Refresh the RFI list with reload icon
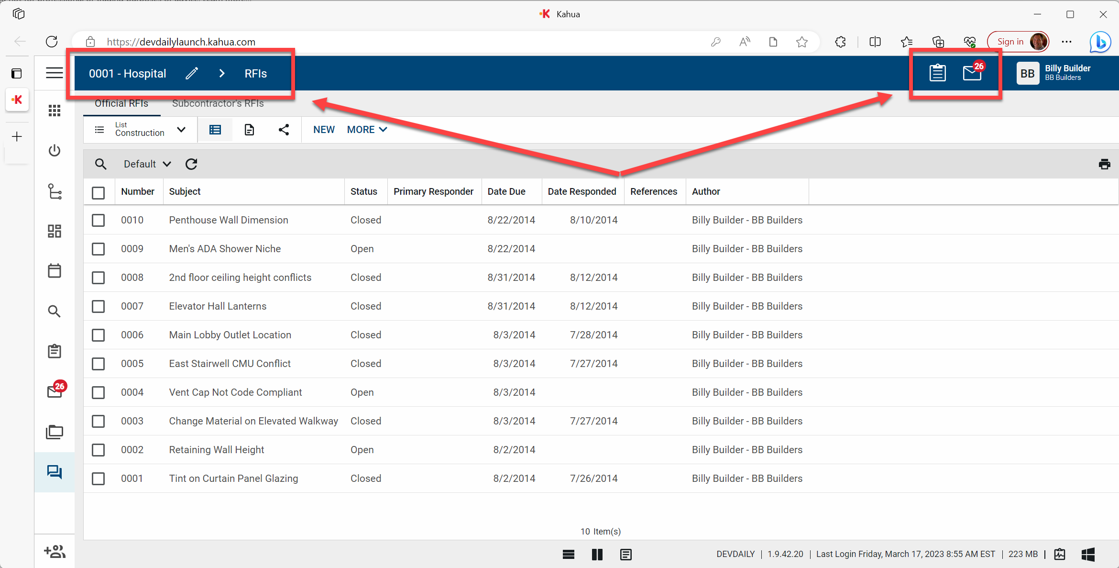The width and height of the screenshot is (1119, 568). 191,164
